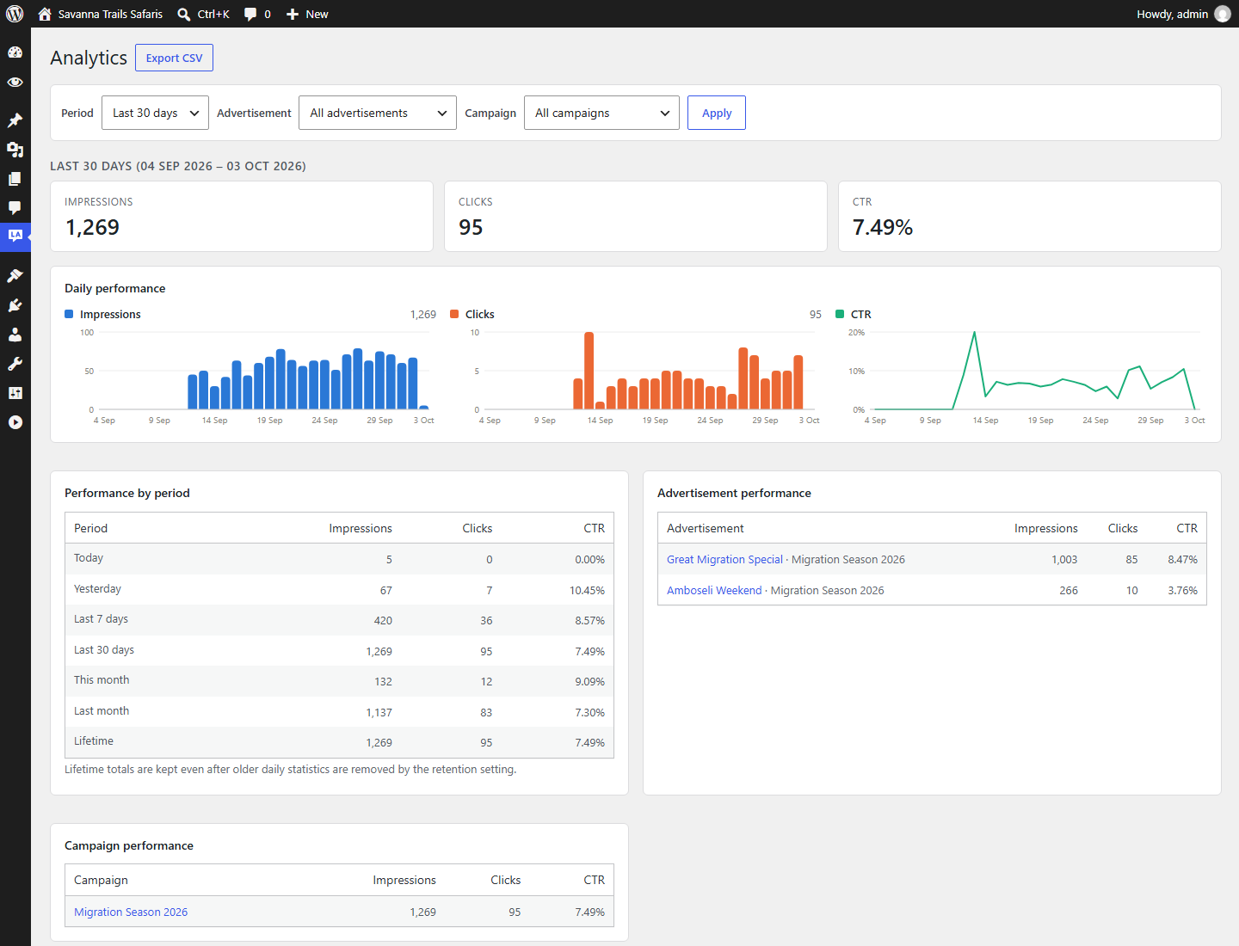This screenshot has width=1239, height=946.
Task: Select the Today row label in Performance by period
Action: point(89,558)
